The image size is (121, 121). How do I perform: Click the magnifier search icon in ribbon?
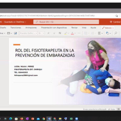[116, 33]
